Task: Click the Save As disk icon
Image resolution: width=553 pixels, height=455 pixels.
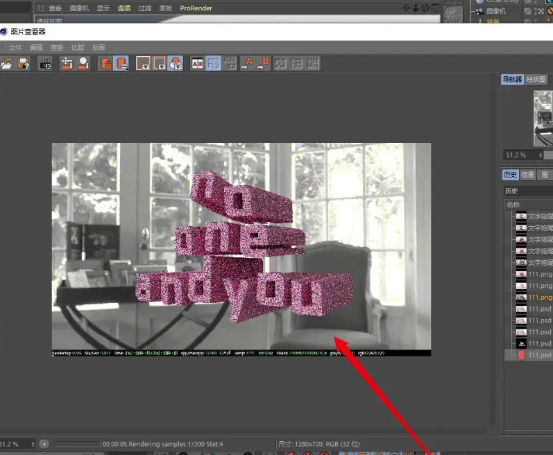Action: pyautogui.click(x=24, y=64)
